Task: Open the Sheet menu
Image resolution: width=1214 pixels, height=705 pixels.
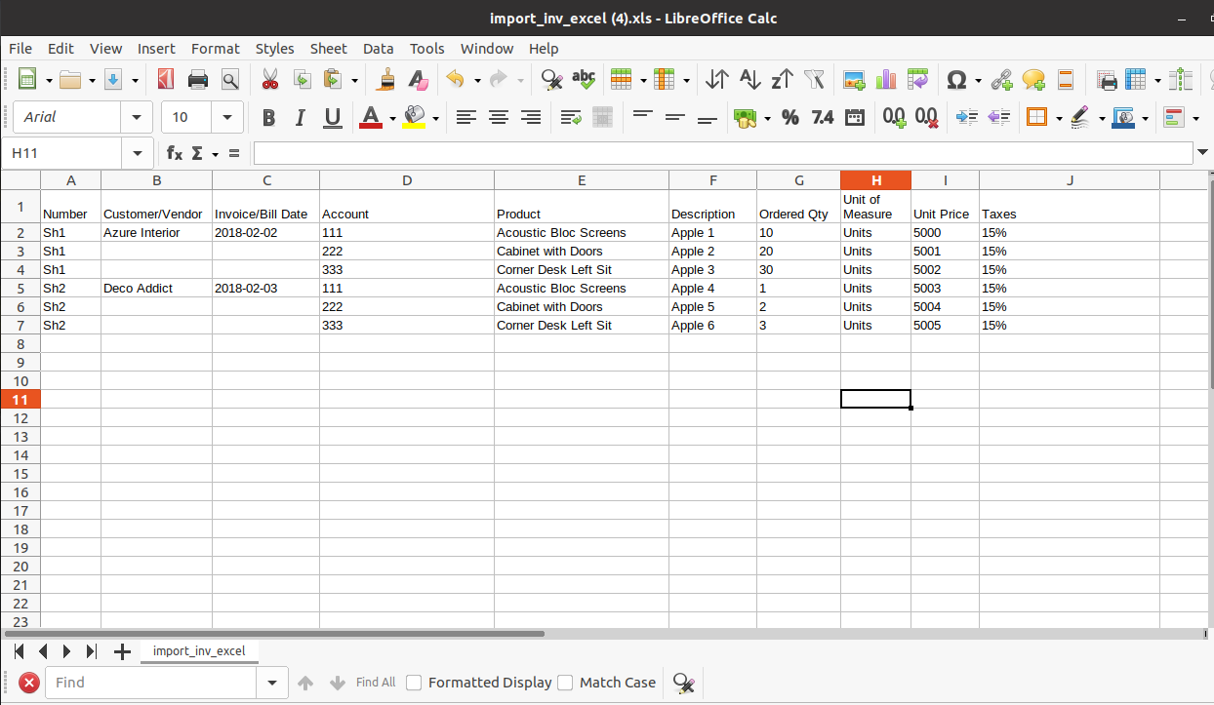Action: click(x=328, y=48)
